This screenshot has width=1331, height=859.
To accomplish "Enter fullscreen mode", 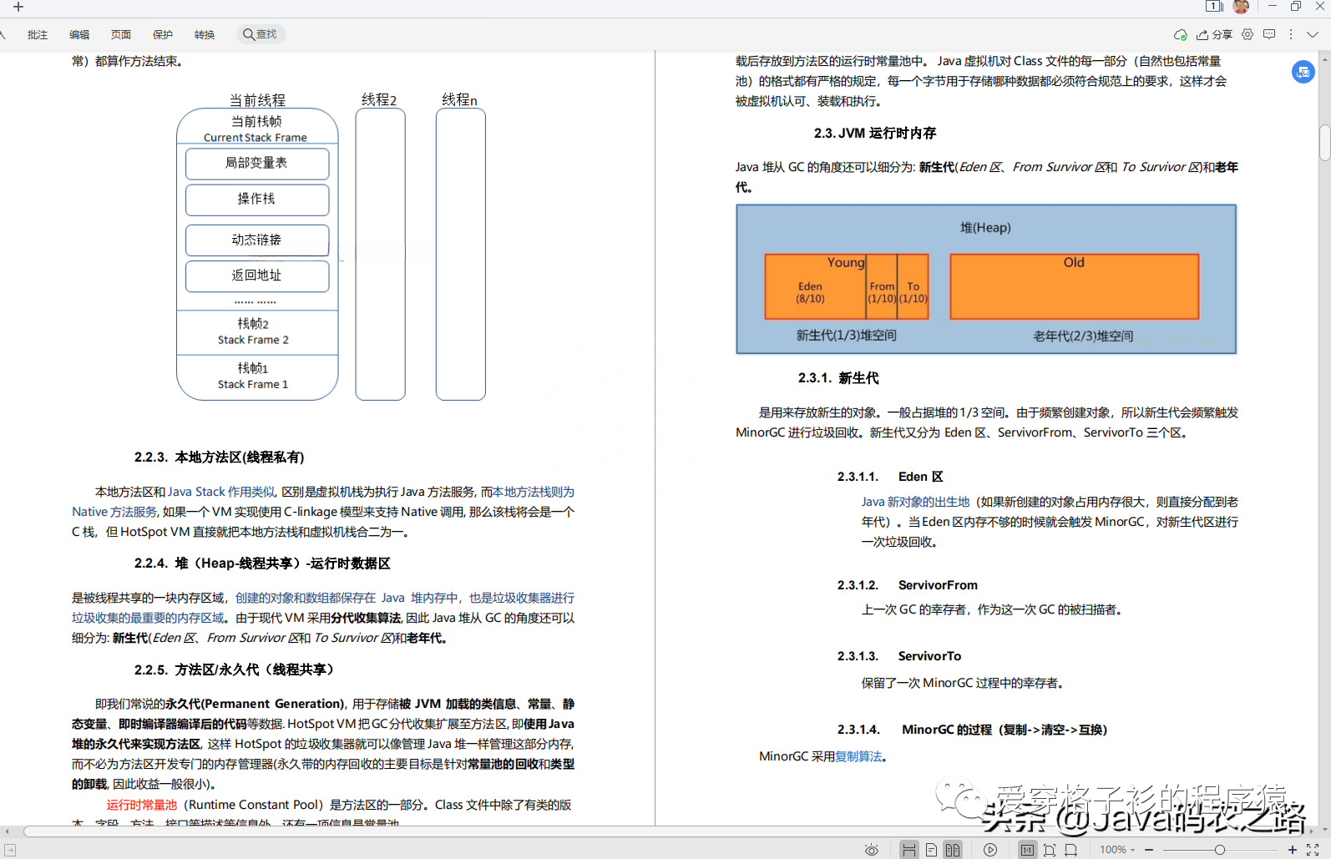I will (1313, 850).
